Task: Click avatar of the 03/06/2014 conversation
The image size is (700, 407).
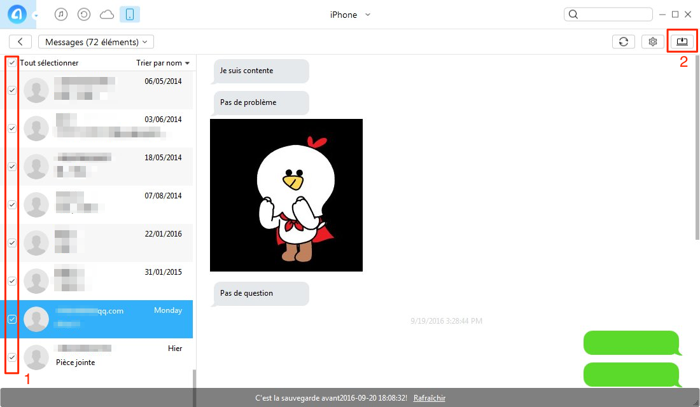Action: [x=36, y=128]
